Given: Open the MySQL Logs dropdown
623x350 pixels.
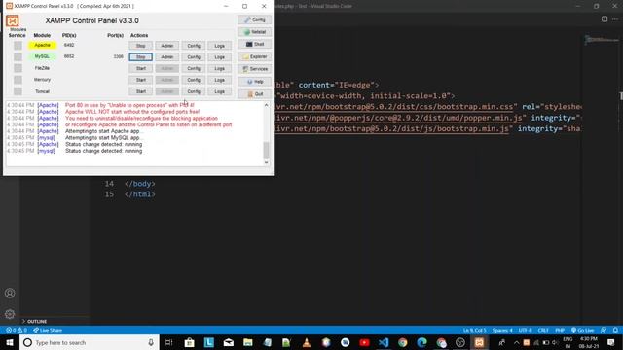Looking at the screenshot, I should pos(219,57).
